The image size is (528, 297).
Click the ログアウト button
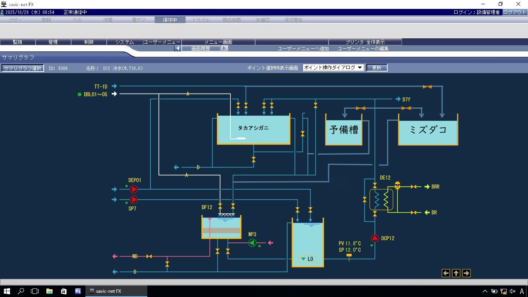click(x=514, y=12)
